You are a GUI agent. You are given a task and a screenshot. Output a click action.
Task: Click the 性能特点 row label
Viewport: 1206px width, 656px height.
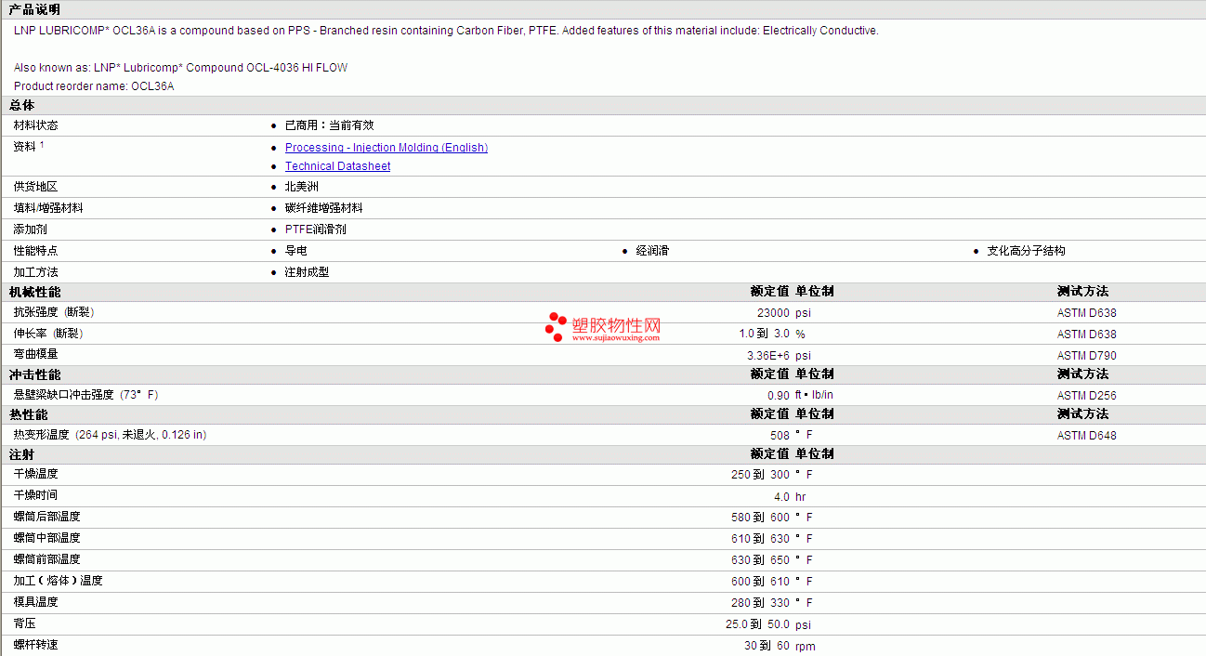click(35, 251)
